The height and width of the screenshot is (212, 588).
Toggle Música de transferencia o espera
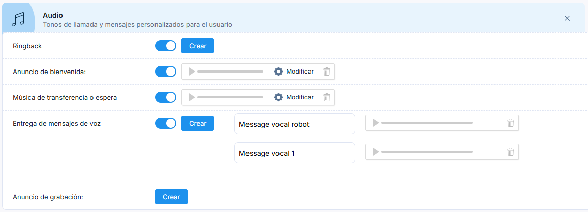click(166, 97)
